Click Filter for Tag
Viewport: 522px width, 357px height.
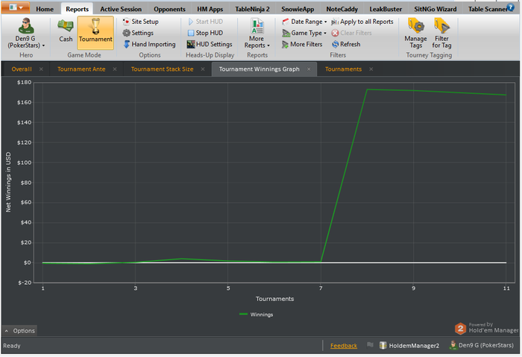[x=441, y=34]
